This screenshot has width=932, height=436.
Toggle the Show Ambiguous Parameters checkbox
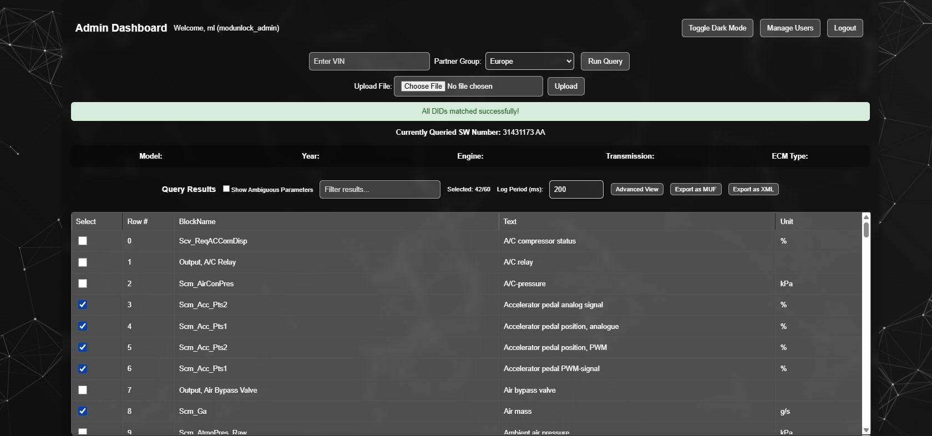click(226, 189)
